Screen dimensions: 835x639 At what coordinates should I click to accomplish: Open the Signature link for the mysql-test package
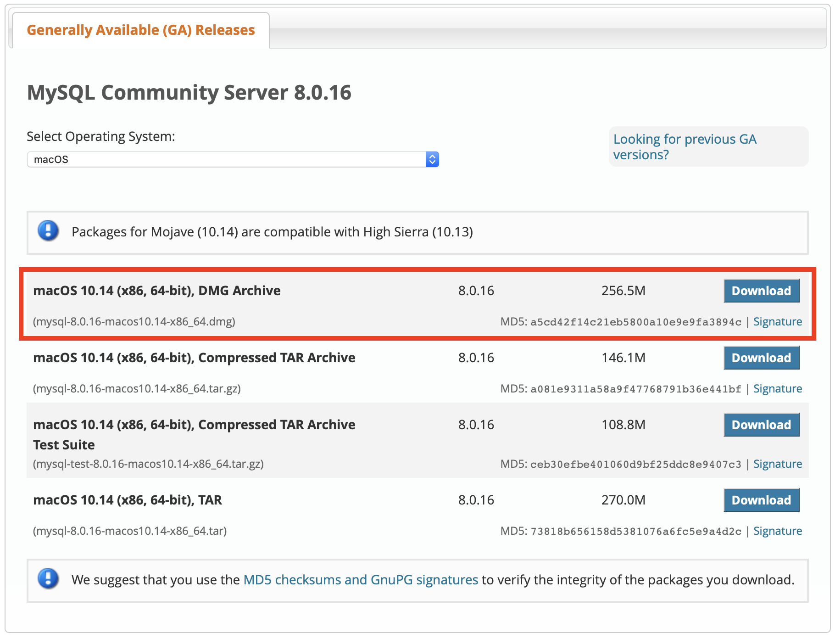tap(778, 464)
